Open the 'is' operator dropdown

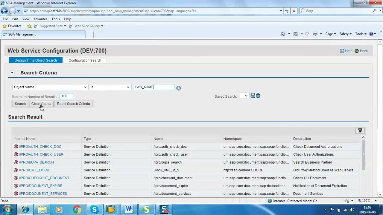pos(110,87)
